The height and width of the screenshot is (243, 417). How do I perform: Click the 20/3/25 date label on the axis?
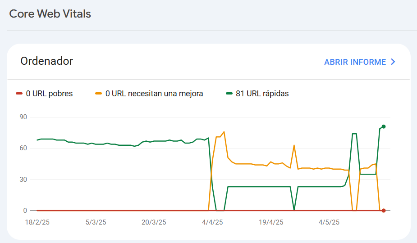[154, 222]
